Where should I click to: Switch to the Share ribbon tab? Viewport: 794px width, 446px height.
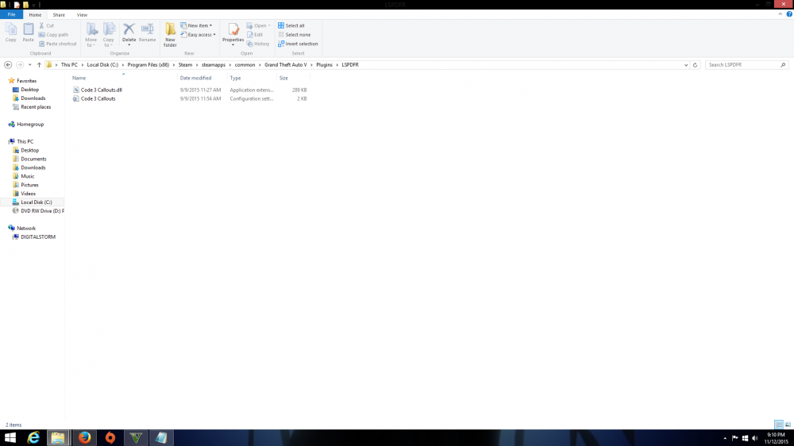pos(59,14)
